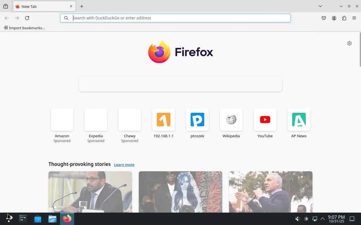Open the Dolphin file manager from taskbar
The image size is (361, 225).
click(52, 219)
